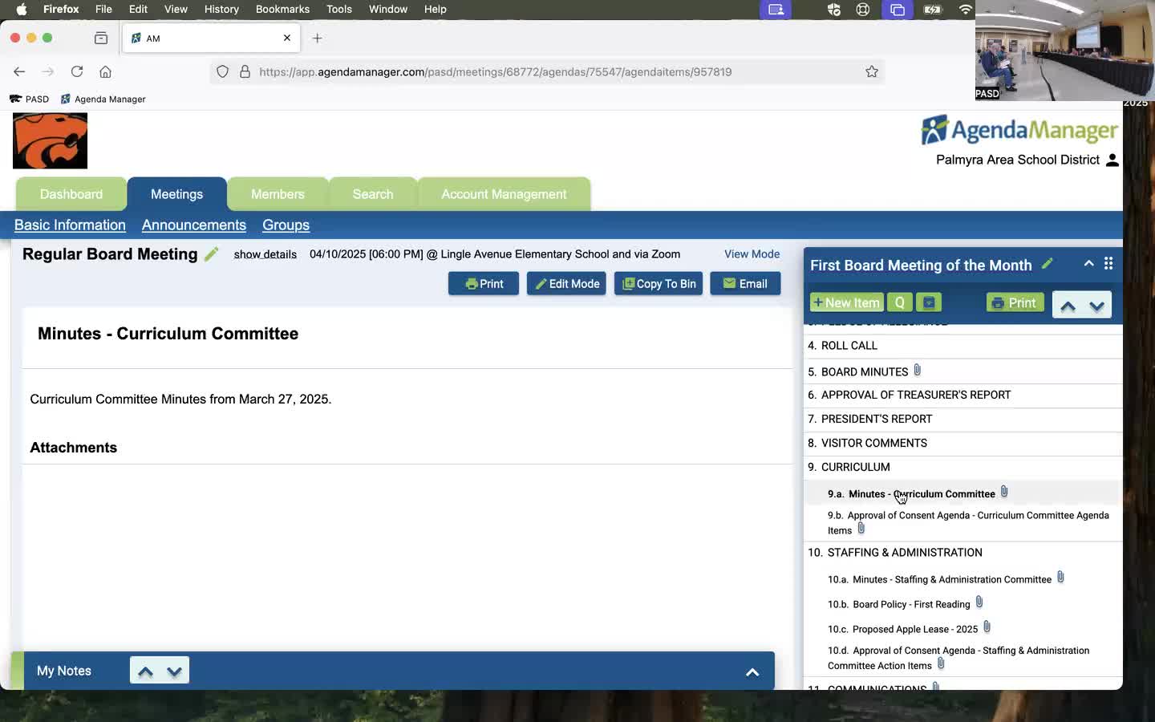Click the Edit Mode button
The height and width of the screenshot is (722, 1155).
566,284
